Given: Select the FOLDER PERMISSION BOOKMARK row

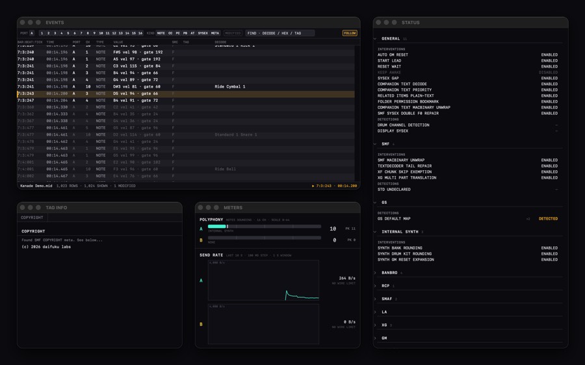Looking at the screenshot, I should [x=468, y=102].
